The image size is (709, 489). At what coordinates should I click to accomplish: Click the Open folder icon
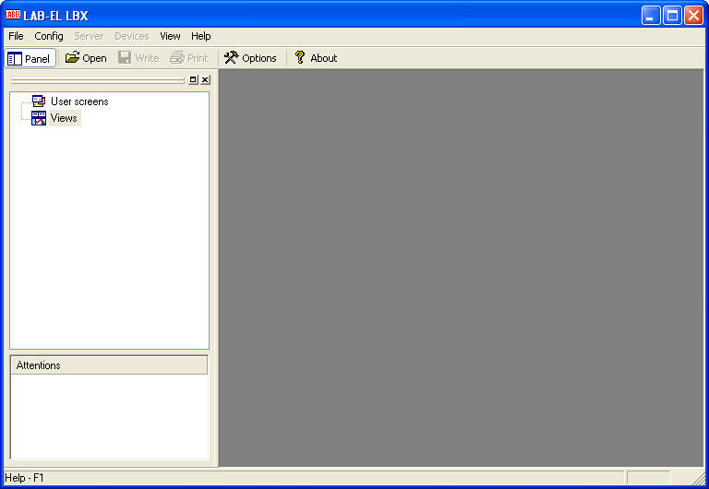pyautogui.click(x=72, y=57)
